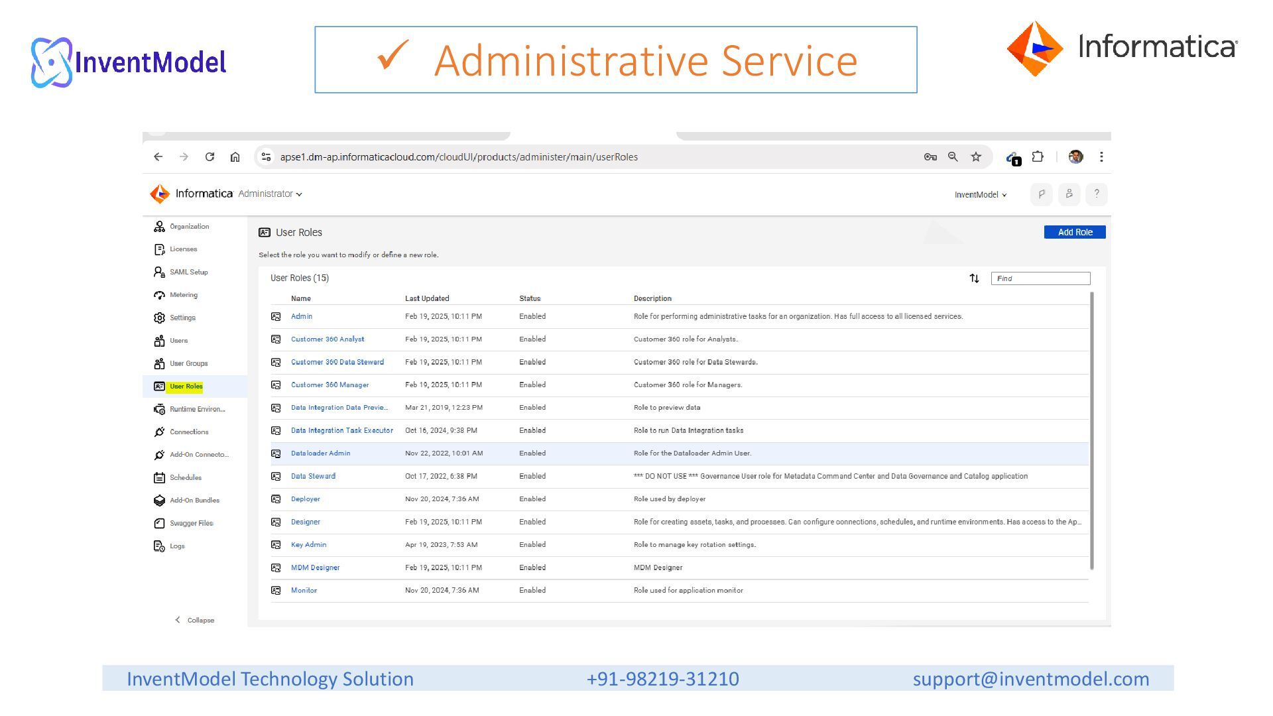Viewport: 1273px width, 716px height.
Task: Click the Informatica logo in app header
Action: [x=192, y=194]
